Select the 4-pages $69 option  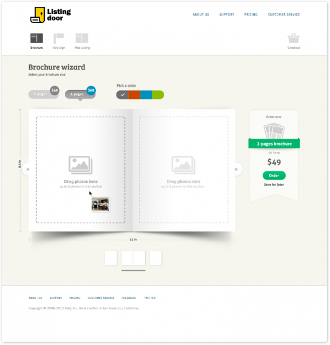click(x=80, y=93)
